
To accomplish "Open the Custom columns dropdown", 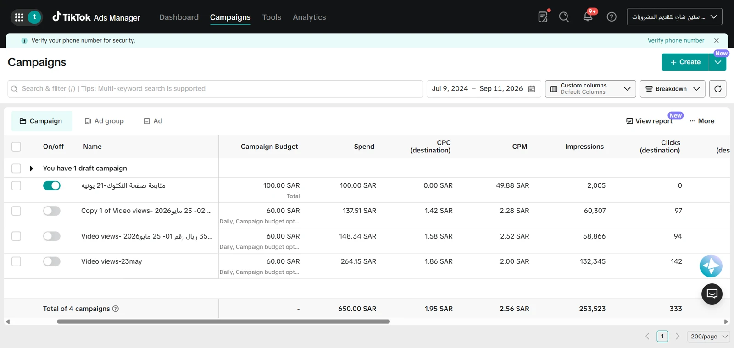I will (590, 89).
